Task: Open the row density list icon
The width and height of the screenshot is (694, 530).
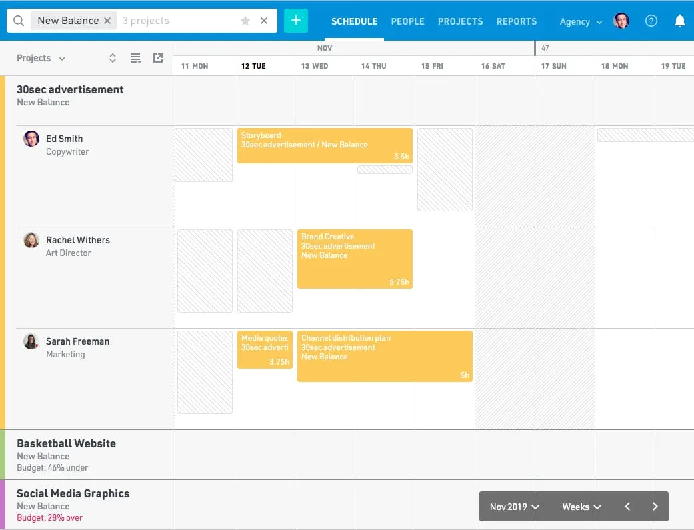Action: [x=135, y=58]
